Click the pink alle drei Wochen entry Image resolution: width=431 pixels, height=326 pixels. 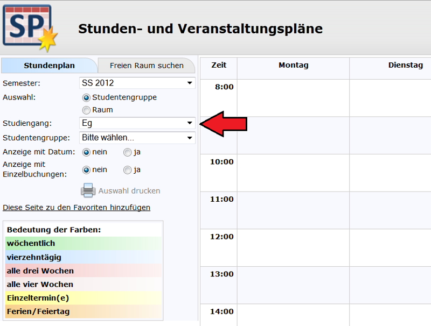[84, 271]
